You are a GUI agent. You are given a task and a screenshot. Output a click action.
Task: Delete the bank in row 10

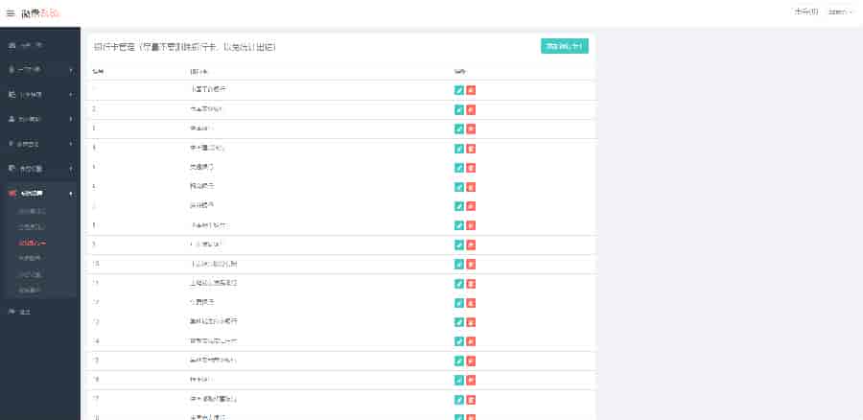471,265
